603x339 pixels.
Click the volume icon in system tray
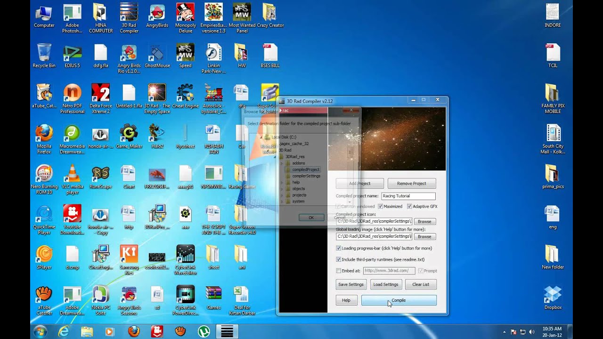(531, 332)
